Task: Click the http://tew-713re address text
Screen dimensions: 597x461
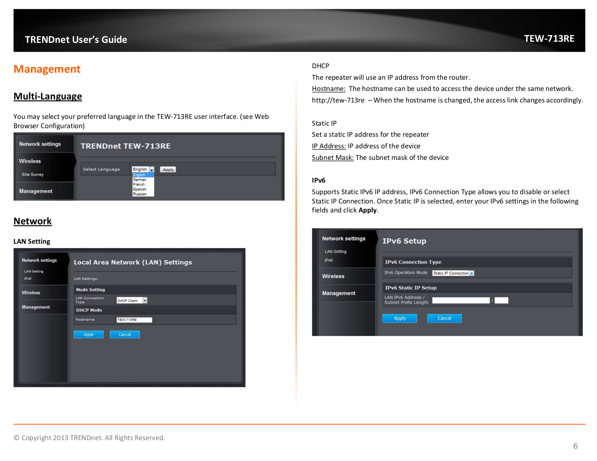Action: pos(338,100)
